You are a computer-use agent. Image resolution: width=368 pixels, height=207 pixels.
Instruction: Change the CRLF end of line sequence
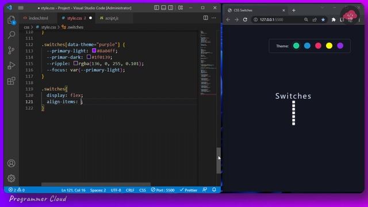[x=130, y=190]
